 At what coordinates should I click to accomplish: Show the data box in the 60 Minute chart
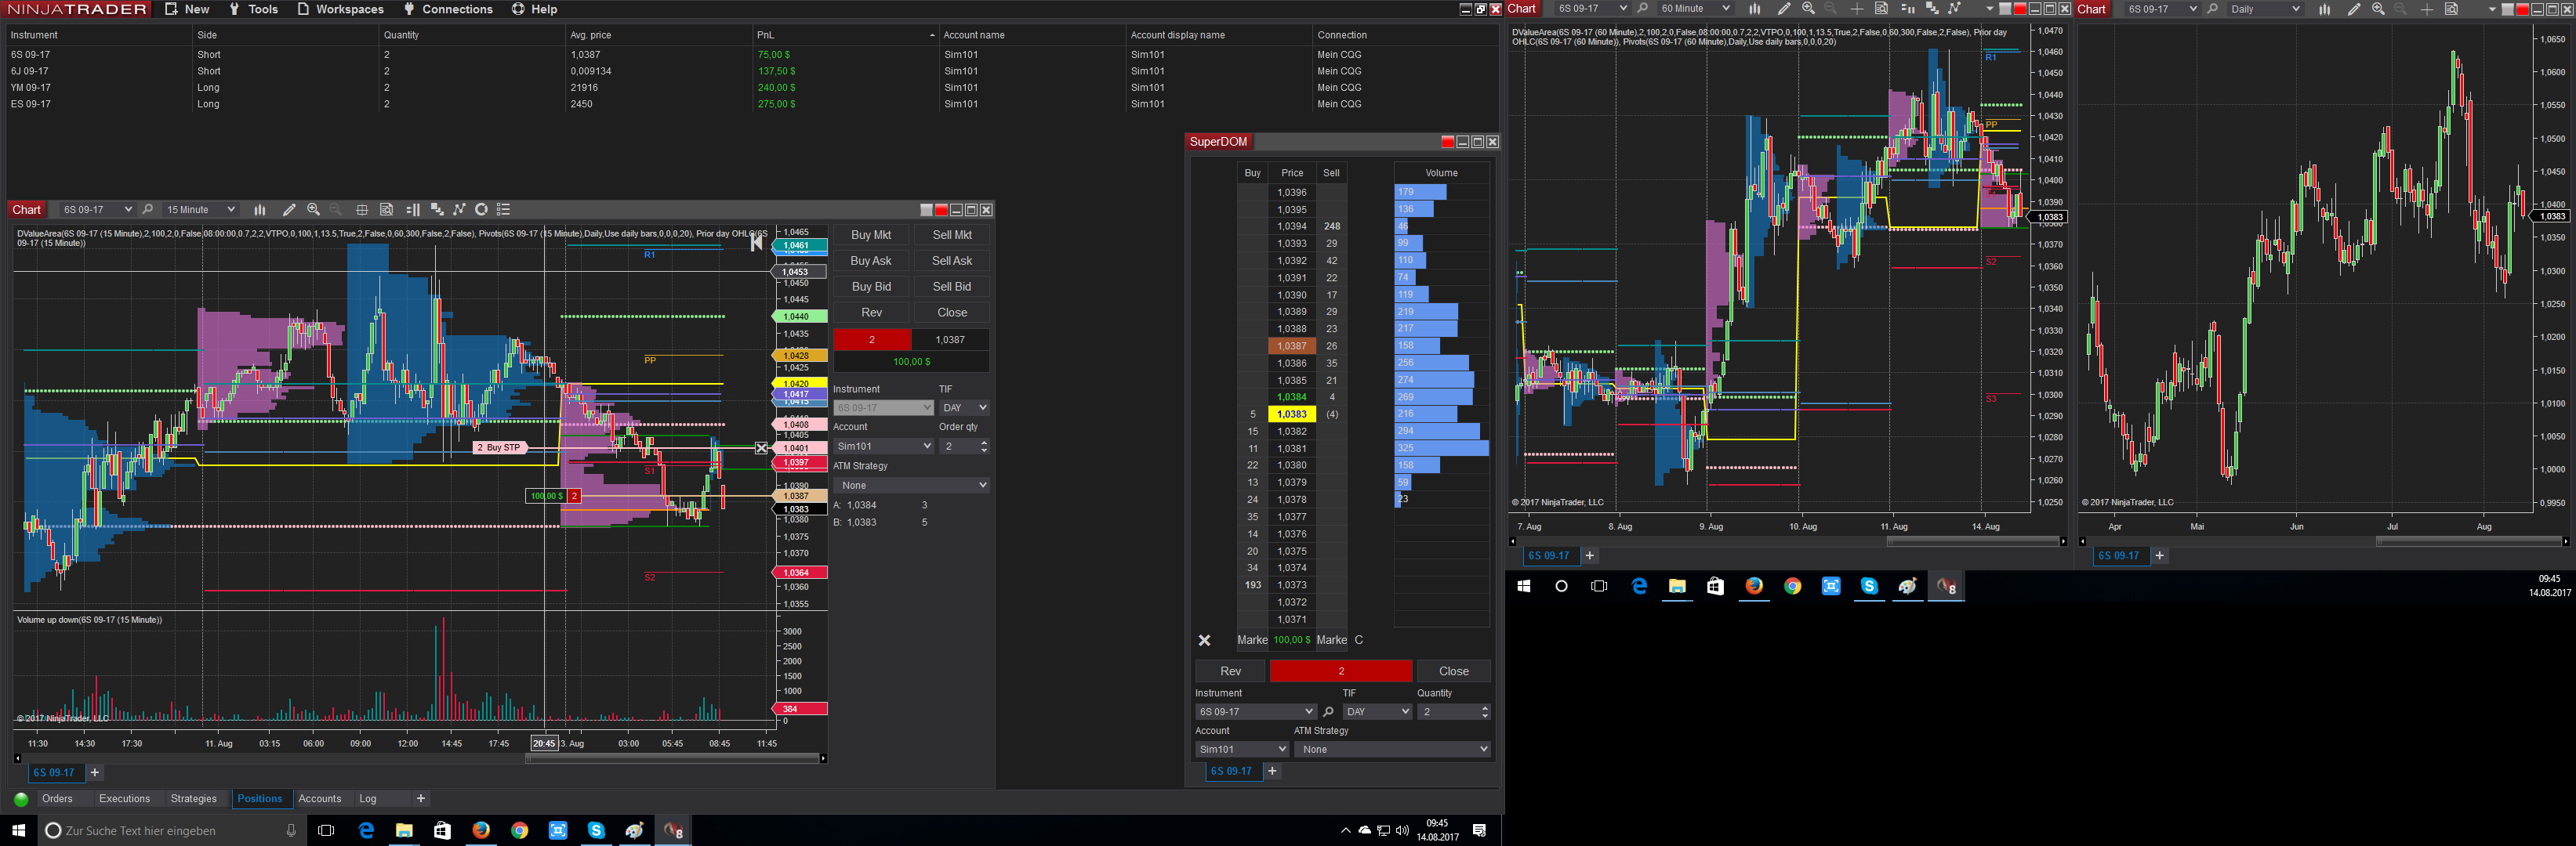tap(1881, 9)
